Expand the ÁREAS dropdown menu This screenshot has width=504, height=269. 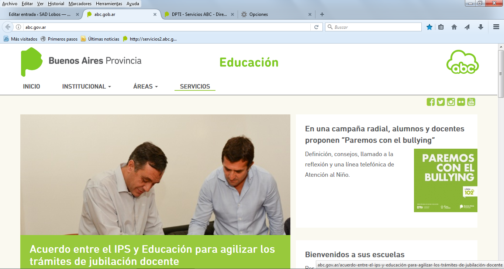[145, 86]
